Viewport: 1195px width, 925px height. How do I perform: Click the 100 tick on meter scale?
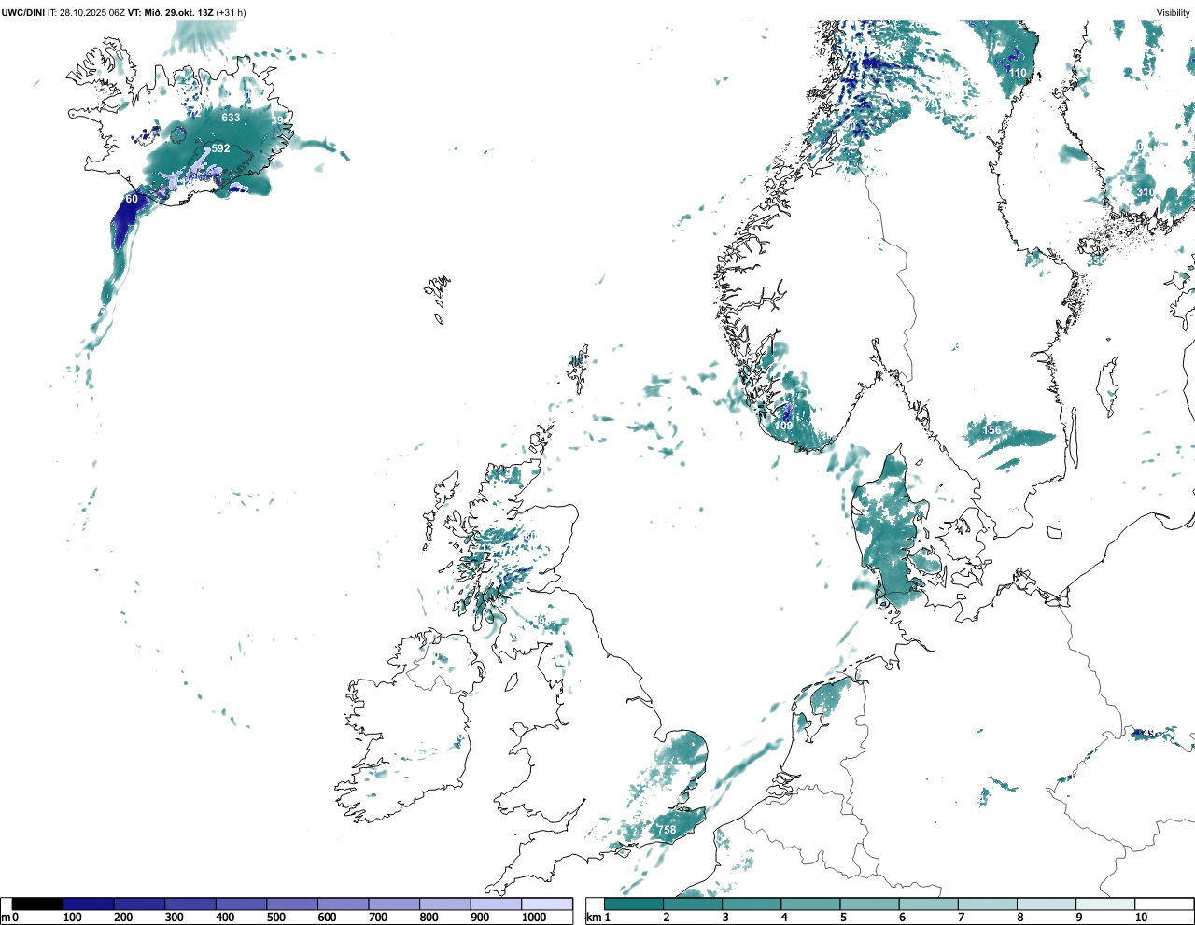point(73,918)
